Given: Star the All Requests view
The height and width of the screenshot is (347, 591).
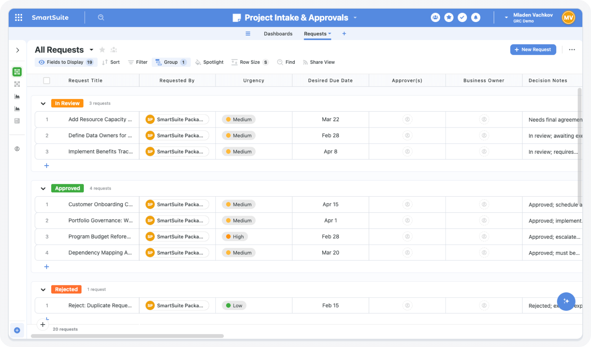Looking at the screenshot, I should (102, 50).
